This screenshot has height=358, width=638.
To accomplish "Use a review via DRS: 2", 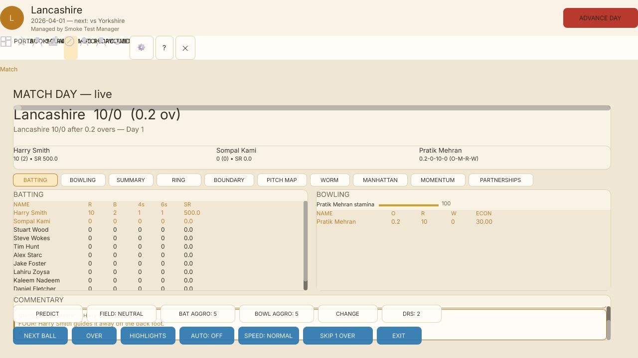I will tap(411, 314).
